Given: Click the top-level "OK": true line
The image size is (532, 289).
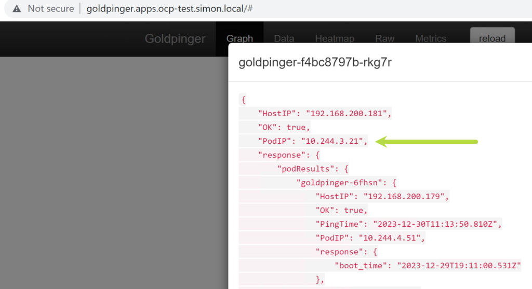Looking at the screenshot, I should [x=284, y=128].
